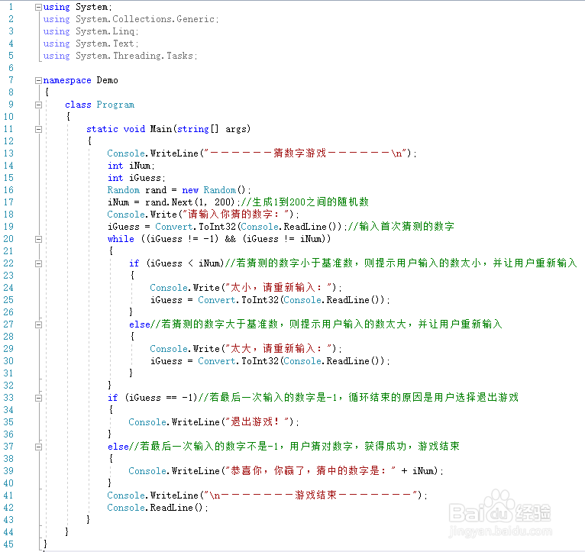
Task: Click the closing brace on line 44
Action: point(66,531)
